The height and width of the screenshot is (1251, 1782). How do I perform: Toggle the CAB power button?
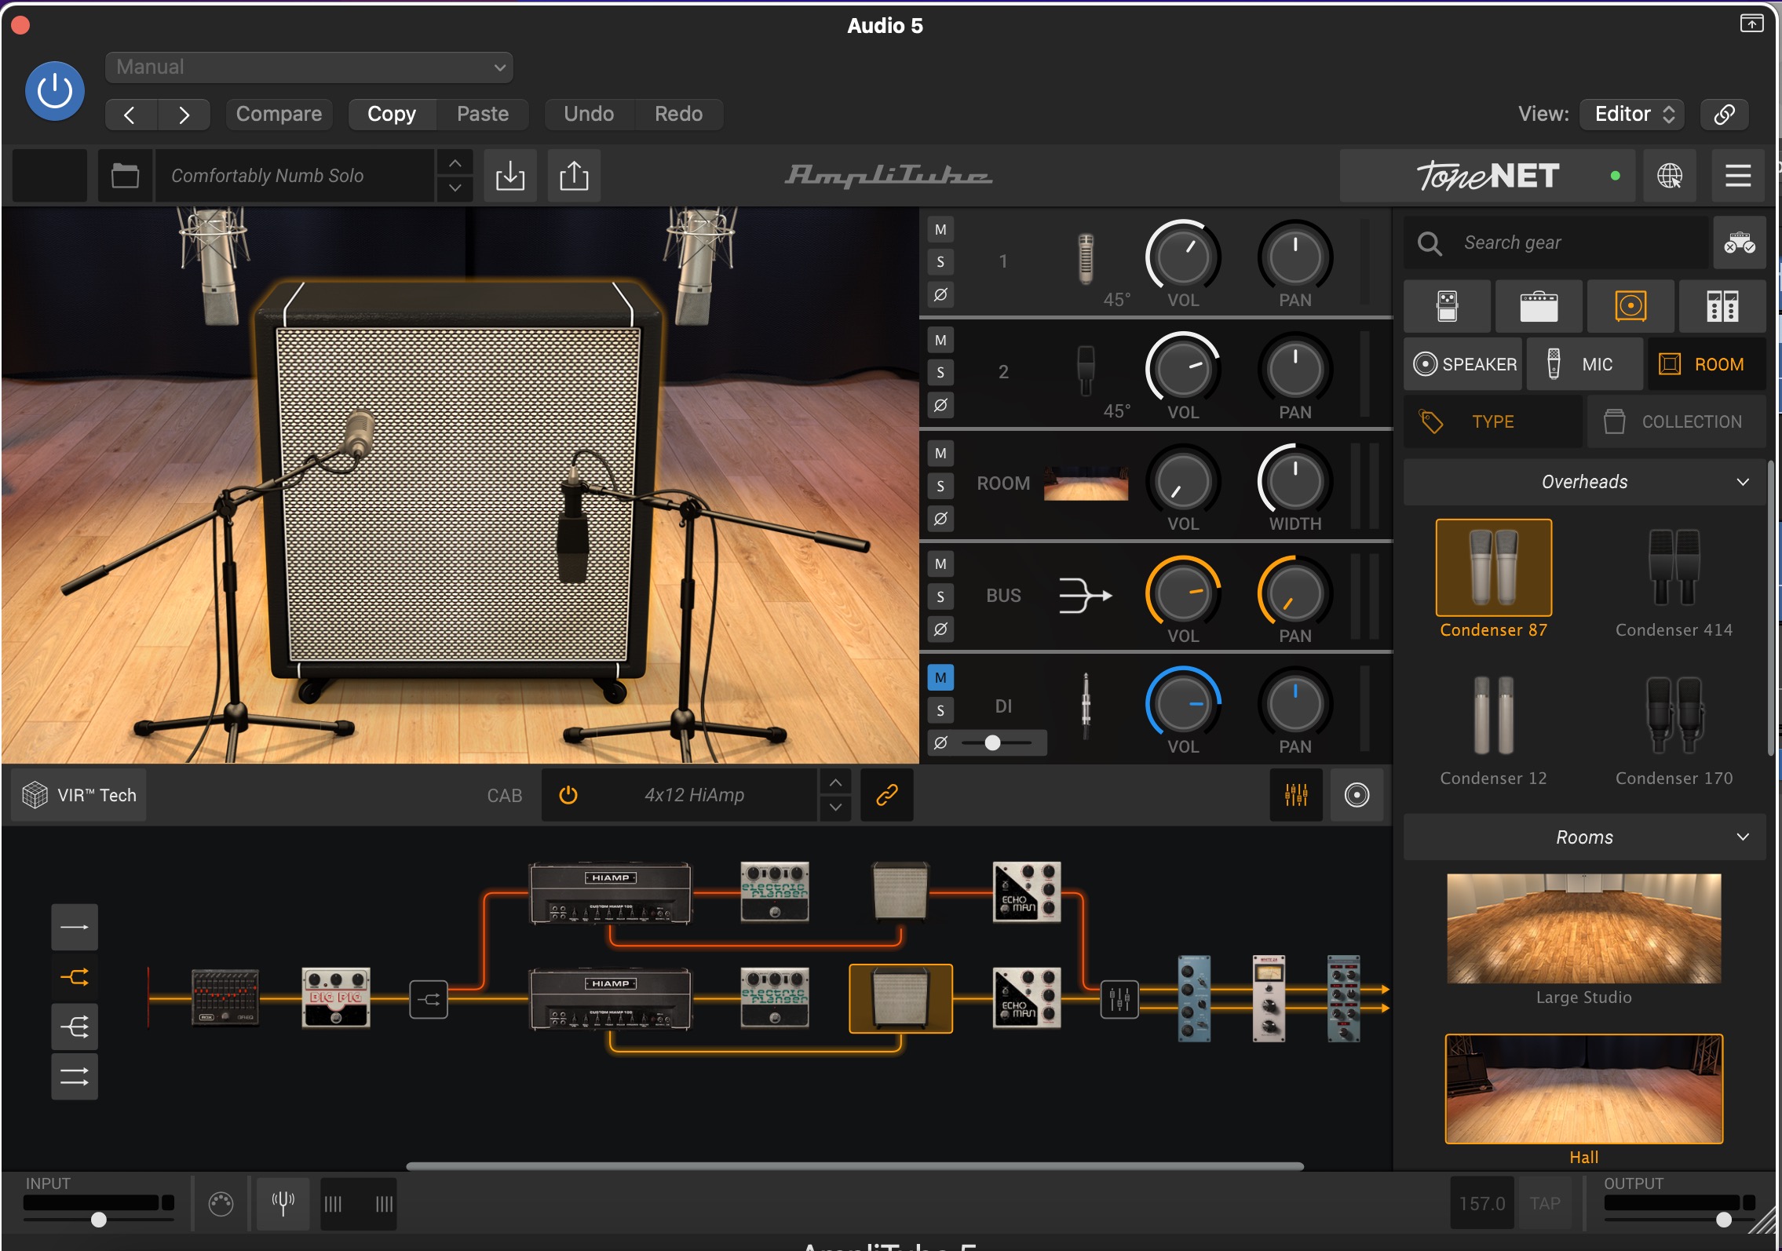(x=568, y=795)
